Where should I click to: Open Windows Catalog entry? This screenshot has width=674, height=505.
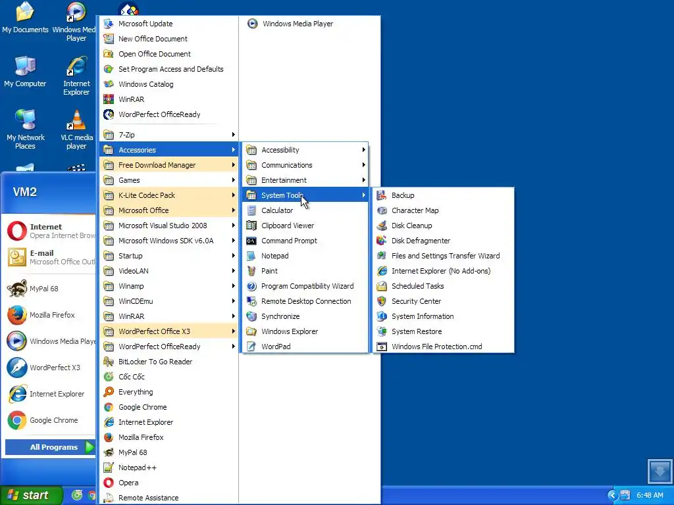point(168,84)
